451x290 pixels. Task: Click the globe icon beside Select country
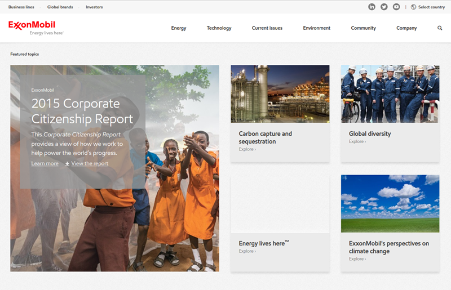tap(413, 7)
